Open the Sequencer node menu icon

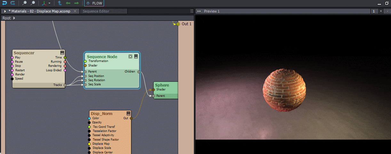(x=62, y=53)
